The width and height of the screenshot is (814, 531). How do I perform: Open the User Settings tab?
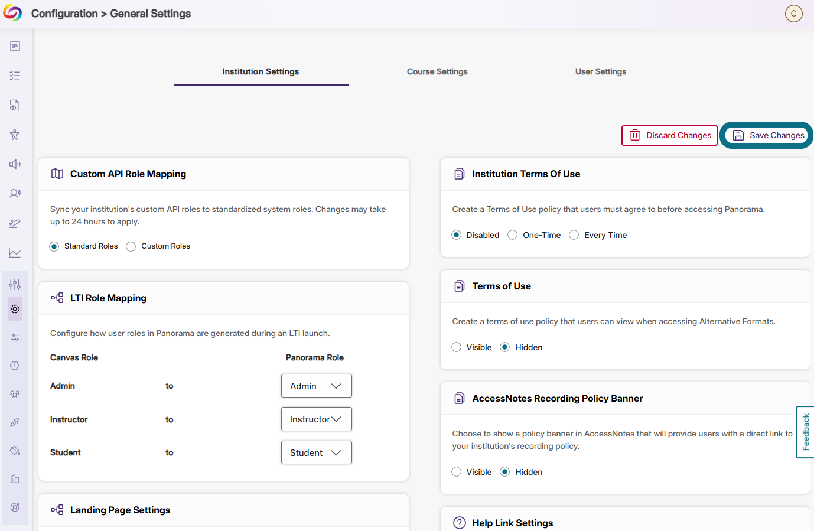(601, 71)
